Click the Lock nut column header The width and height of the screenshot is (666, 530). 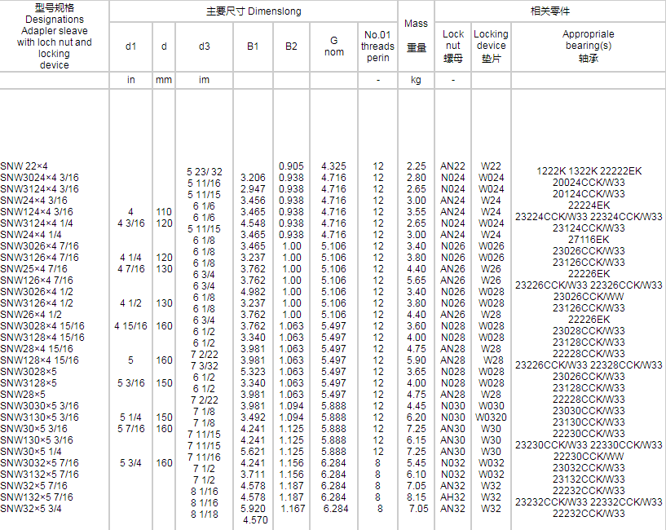pyautogui.click(x=453, y=46)
